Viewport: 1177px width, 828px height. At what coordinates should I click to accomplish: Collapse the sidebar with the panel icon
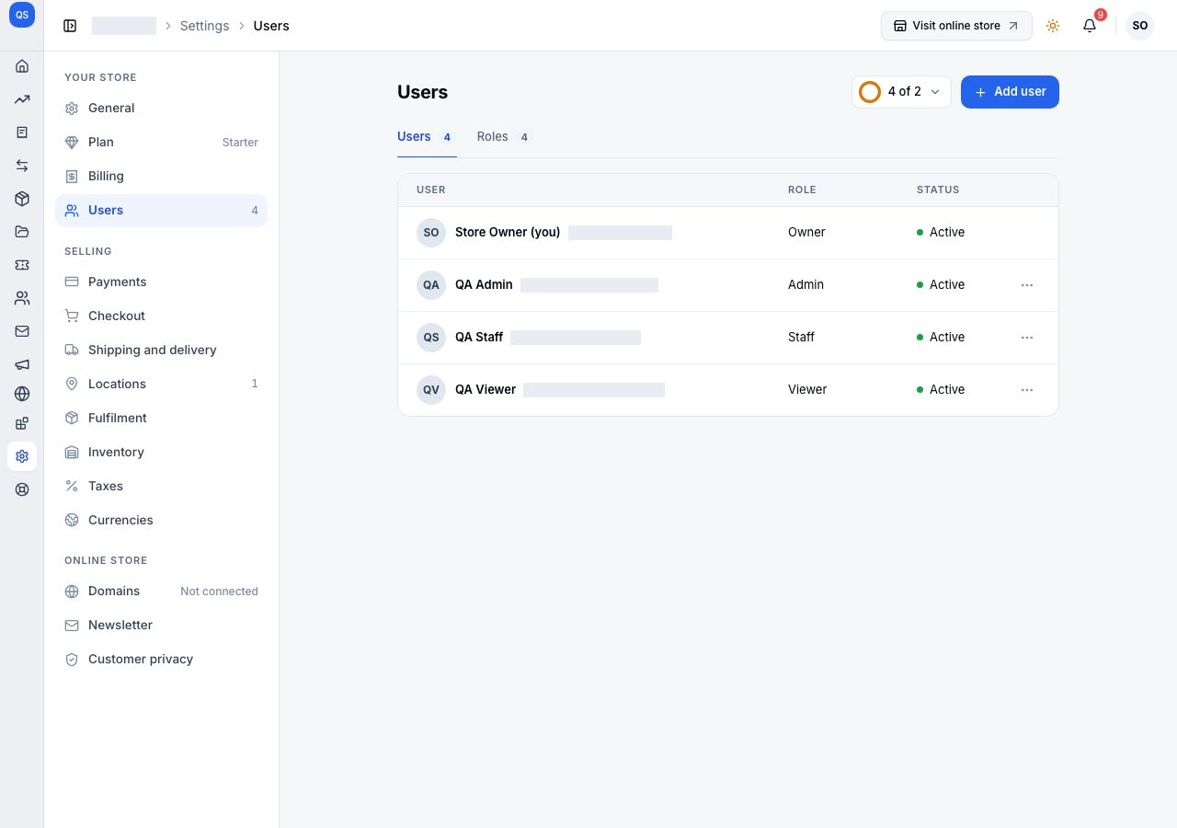click(x=70, y=26)
